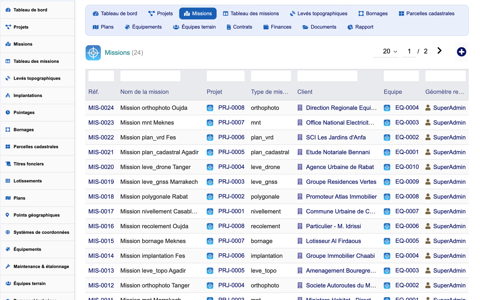Click the Projet filter input field
The height and width of the screenshot is (300, 480).
[226, 76]
